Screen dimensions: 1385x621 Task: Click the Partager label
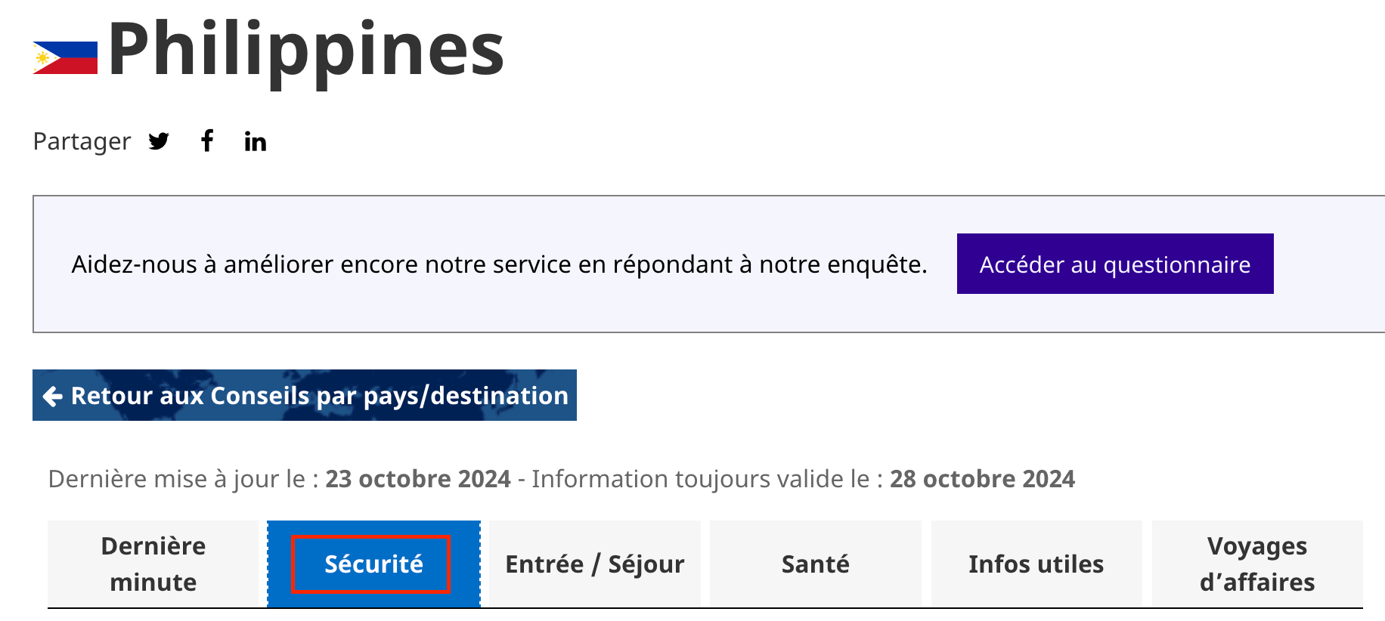82,141
